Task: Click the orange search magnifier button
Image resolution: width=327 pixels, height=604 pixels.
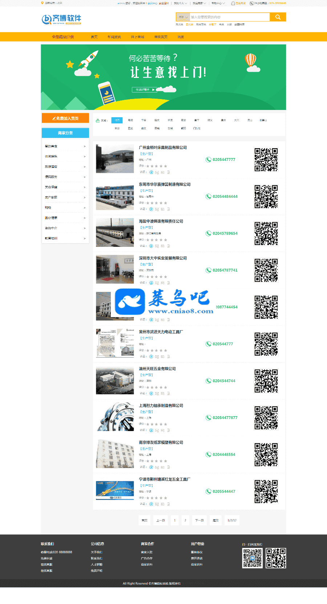Action: coord(278,17)
